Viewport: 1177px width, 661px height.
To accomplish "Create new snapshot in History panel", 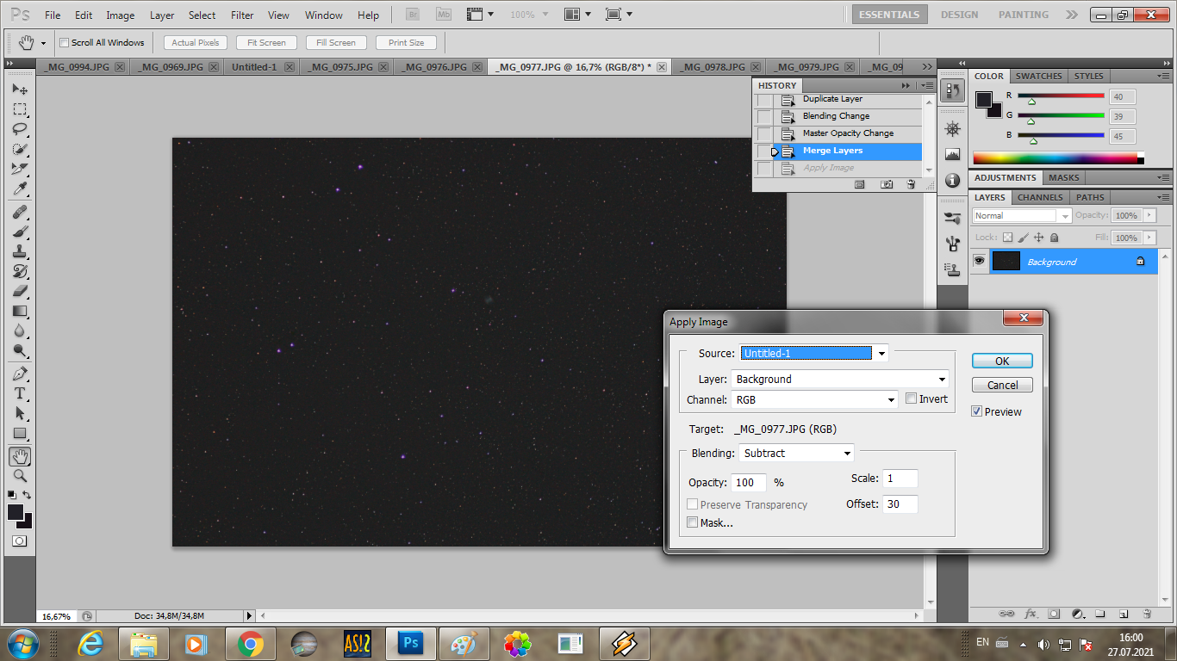I will (x=887, y=184).
